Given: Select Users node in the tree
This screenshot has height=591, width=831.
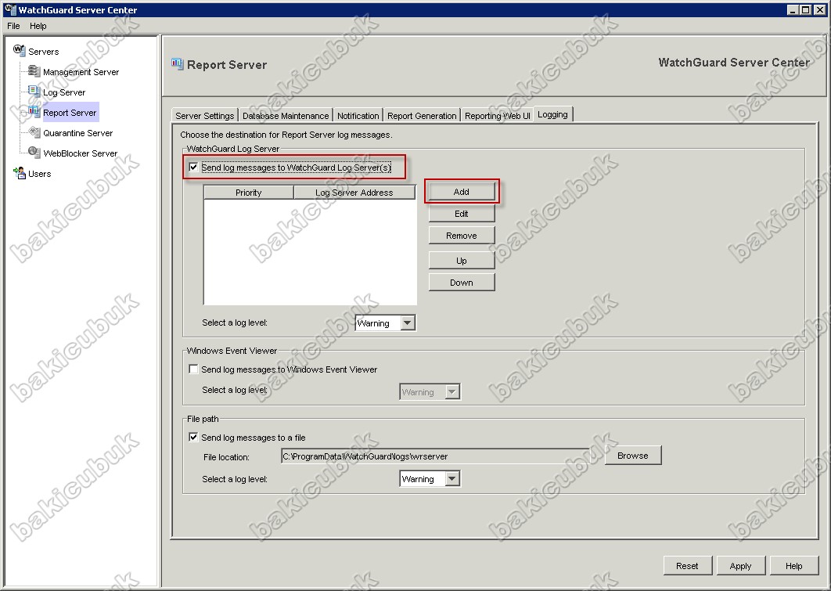Looking at the screenshot, I should pos(40,174).
